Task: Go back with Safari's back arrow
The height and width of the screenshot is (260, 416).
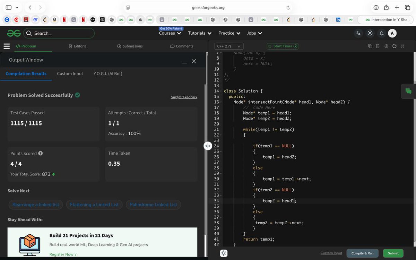Action: (30, 7)
